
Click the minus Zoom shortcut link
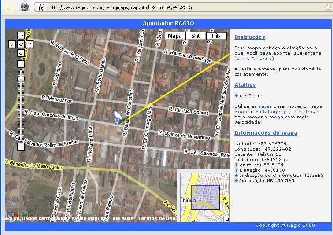(x=245, y=95)
